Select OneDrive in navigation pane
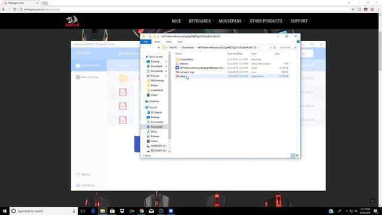 point(154,101)
